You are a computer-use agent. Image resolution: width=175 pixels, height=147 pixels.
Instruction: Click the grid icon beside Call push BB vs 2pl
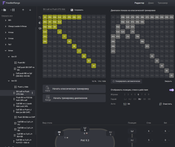(x=14, y=75)
